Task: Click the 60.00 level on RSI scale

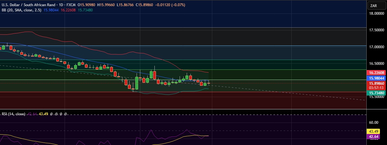Action: tap(374, 122)
